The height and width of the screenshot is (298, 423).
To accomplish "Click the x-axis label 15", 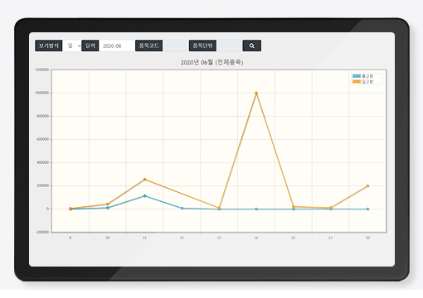I will coord(219,238).
